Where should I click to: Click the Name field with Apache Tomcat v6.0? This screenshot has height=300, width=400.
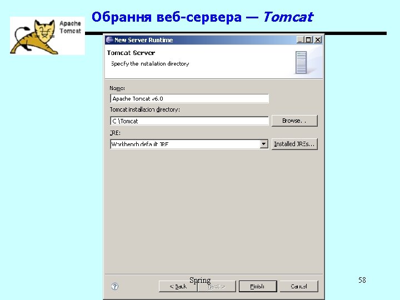189,99
